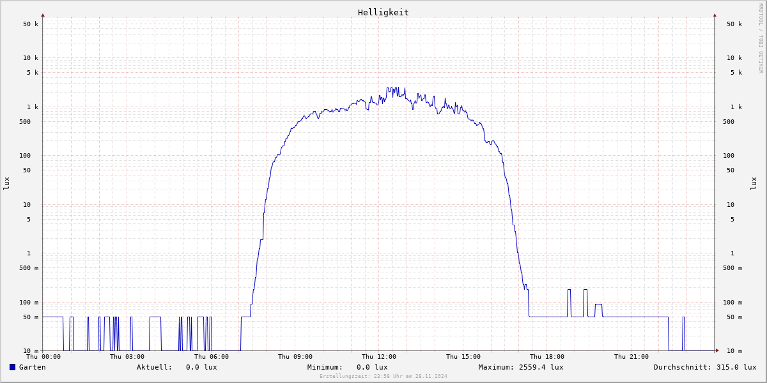Select the 'Garten' legend label
The image size is (767, 383).
coord(32,367)
